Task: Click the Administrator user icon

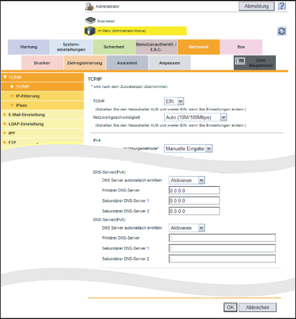Action: tap(89, 6)
